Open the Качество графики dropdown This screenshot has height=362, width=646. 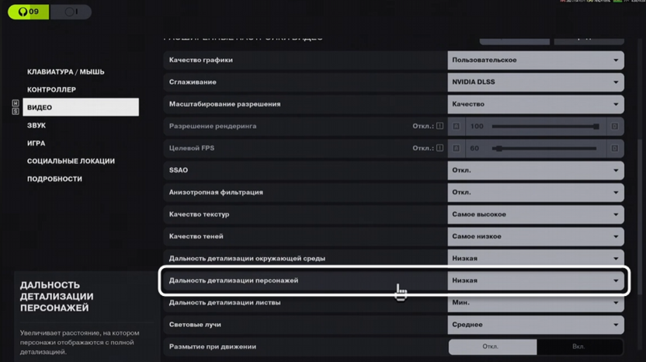tap(536, 60)
